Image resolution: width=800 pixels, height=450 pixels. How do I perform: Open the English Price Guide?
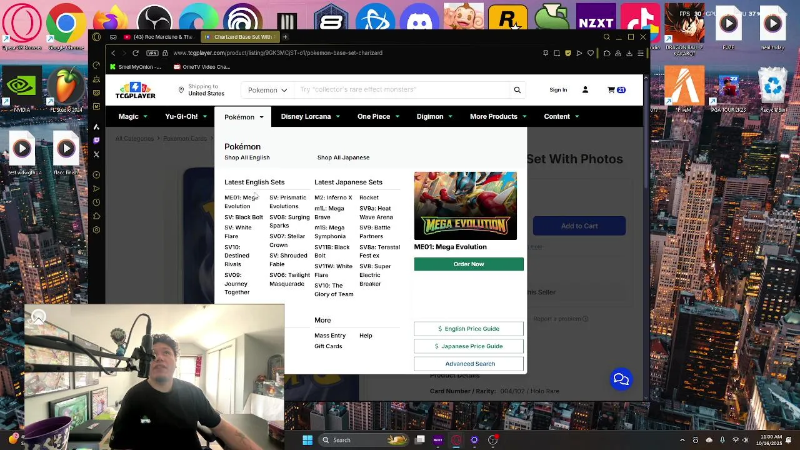[469, 329]
